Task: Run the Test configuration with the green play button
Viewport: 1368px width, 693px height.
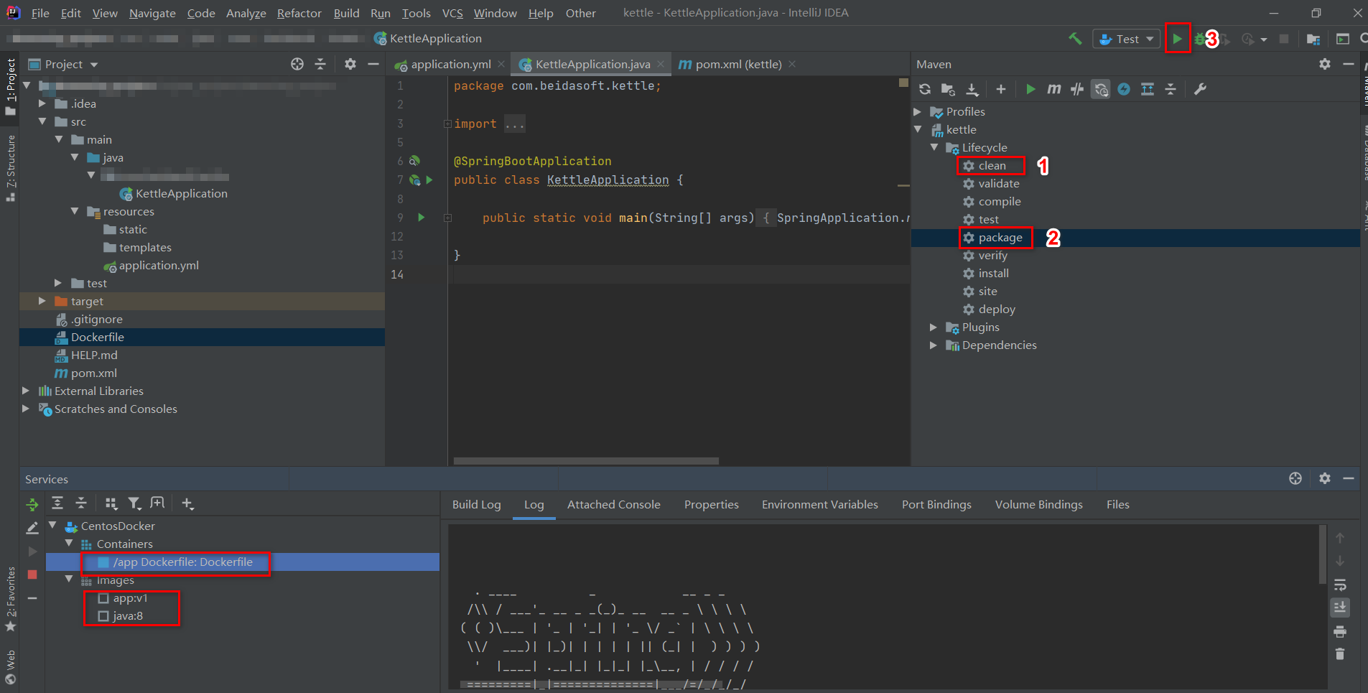Action: coord(1177,39)
